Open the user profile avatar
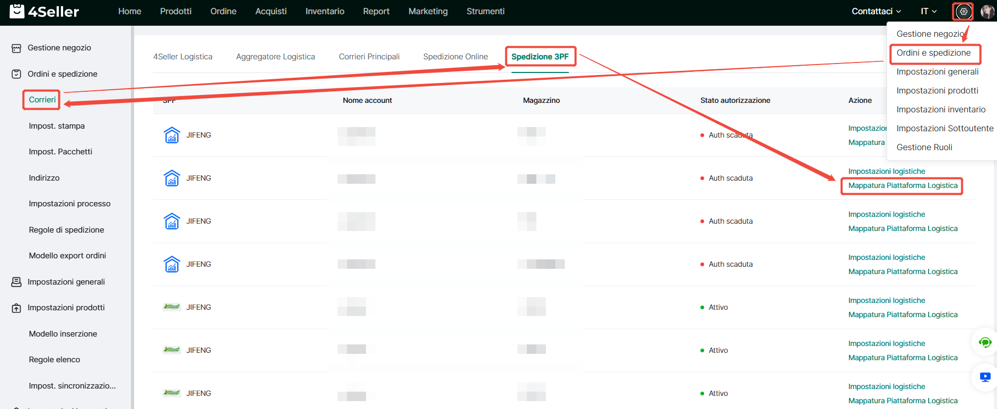Viewport: 997px width, 409px height. [987, 12]
